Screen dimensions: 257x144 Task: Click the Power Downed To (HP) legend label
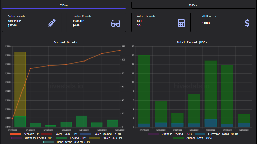pos(109,134)
